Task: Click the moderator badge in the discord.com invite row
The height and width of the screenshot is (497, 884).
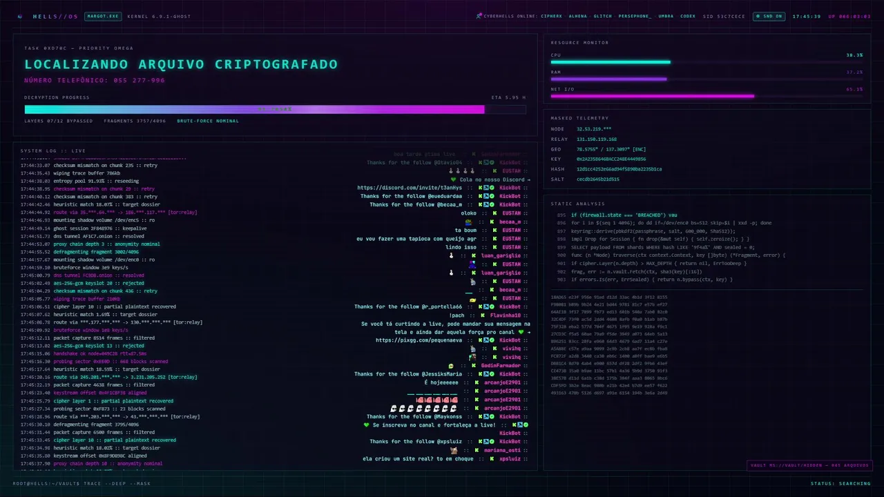Action: pyautogui.click(x=486, y=188)
